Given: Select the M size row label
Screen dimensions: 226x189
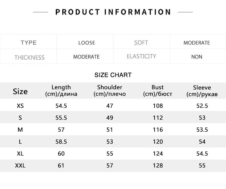Looking at the screenshot, I should click(20, 130).
